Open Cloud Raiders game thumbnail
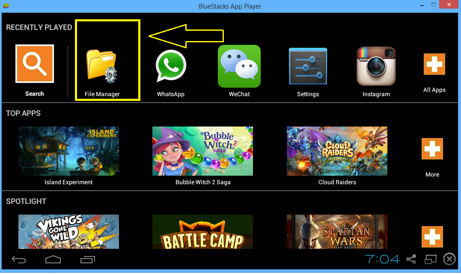 [x=337, y=151]
